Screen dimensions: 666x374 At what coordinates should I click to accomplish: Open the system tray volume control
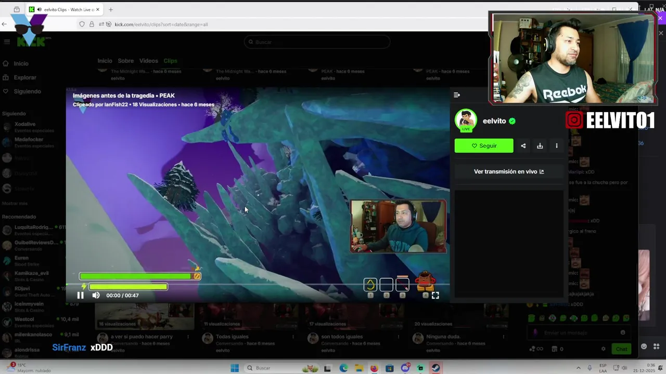624,368
